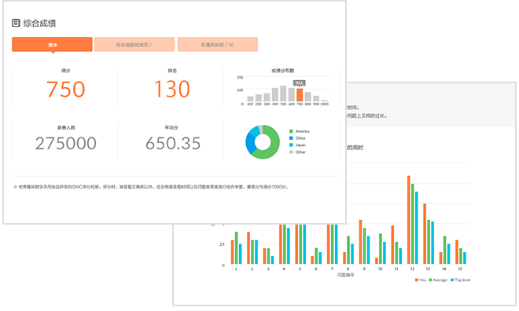Click the China legend color square
The image size is (519, 311).
coord(291,138)
